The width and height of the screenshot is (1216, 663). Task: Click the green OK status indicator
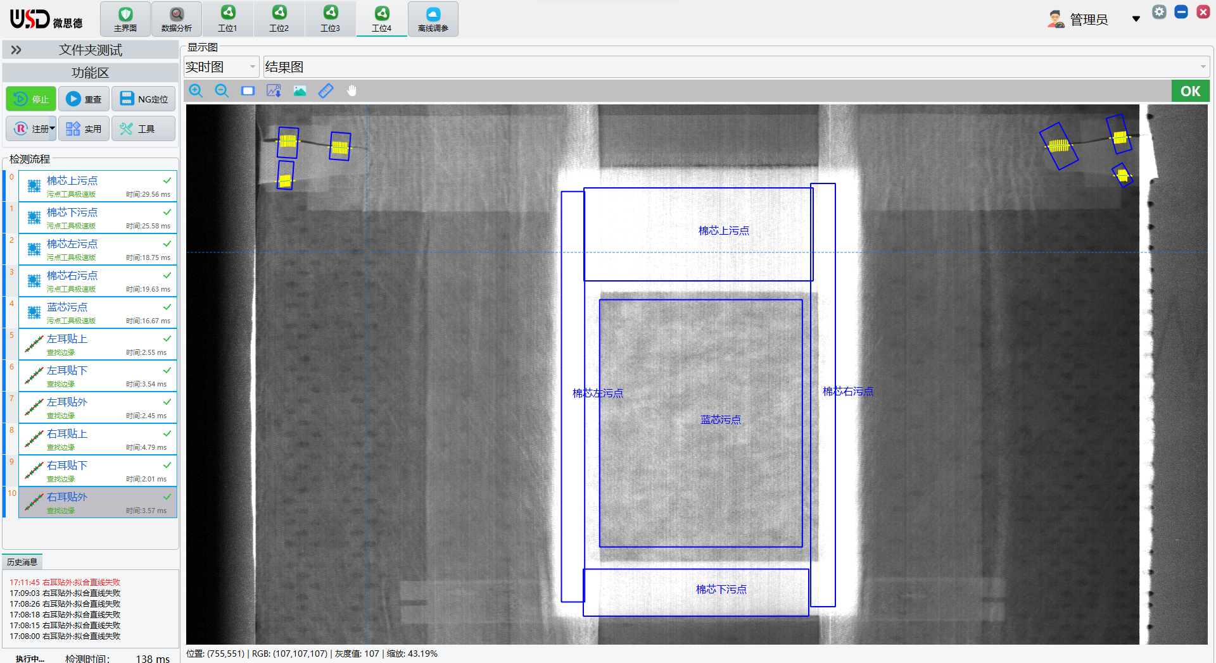(1190, 91)
